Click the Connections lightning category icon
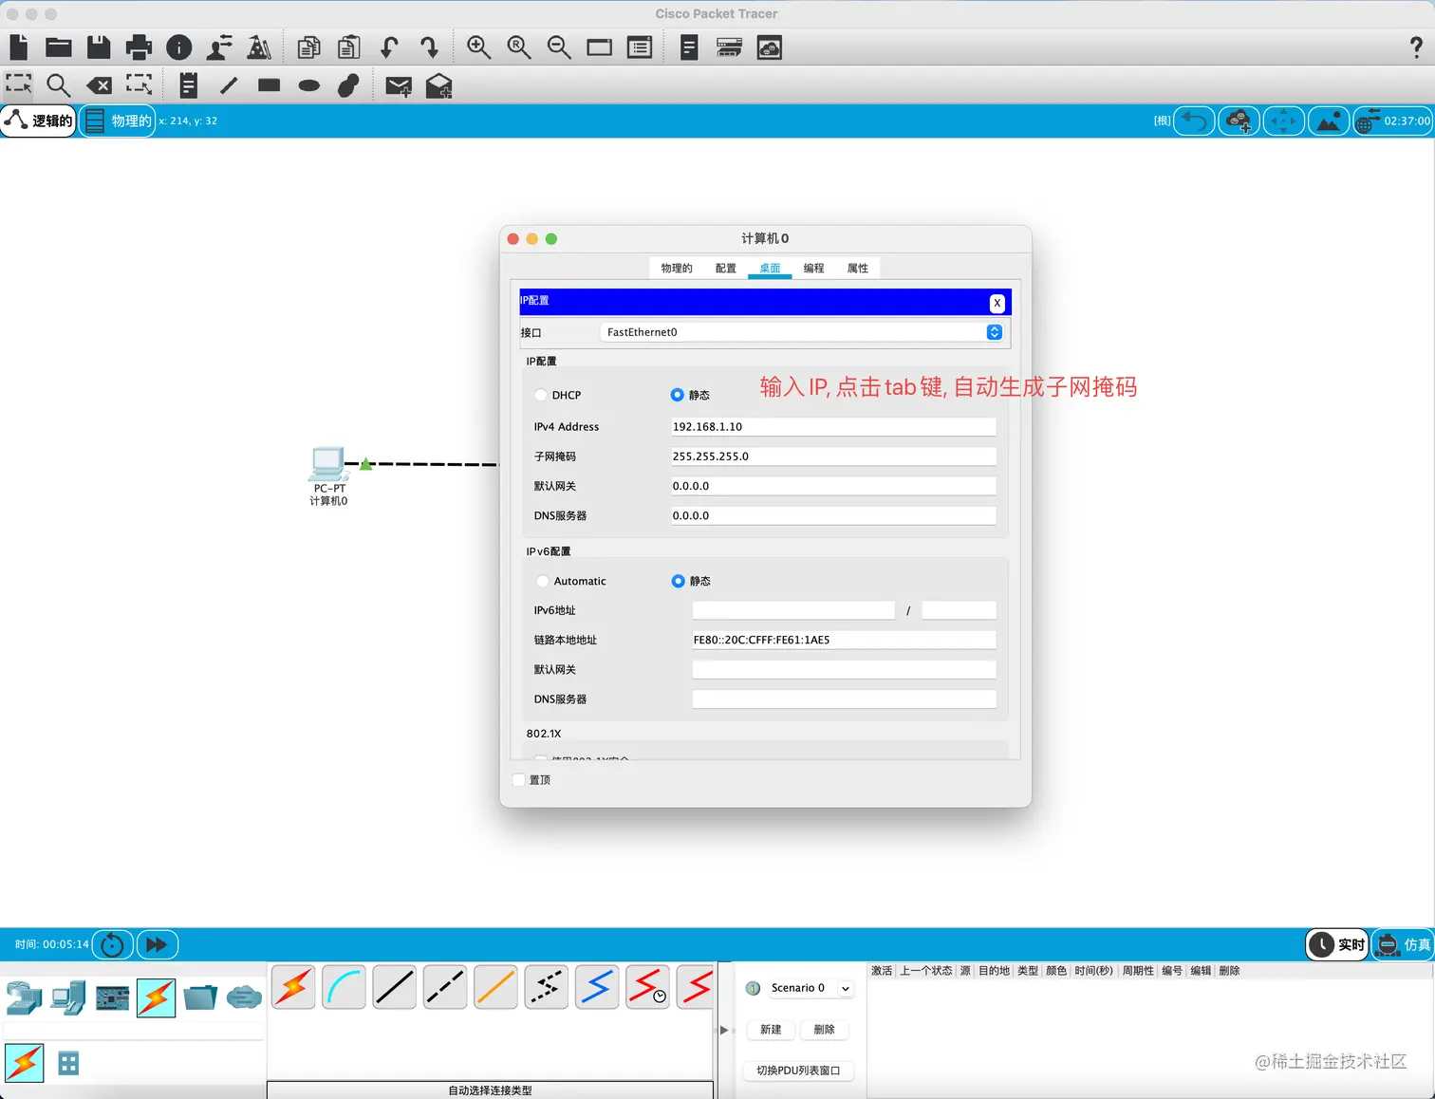Screen dimensions: 1435x1099 [x=156, y=997]
